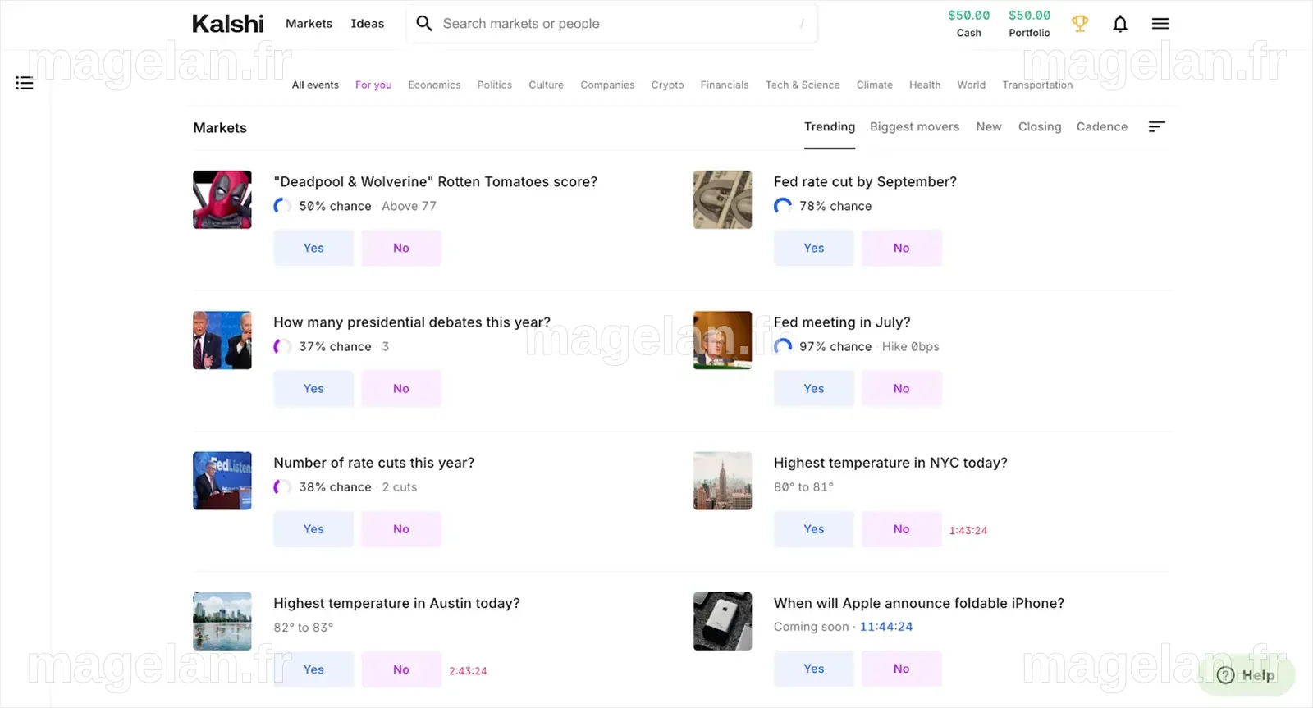Open When will Apple announce foldable iPhone title
Image resolution: width=1313 pixels, height=708 pixels.
(919, 603)
